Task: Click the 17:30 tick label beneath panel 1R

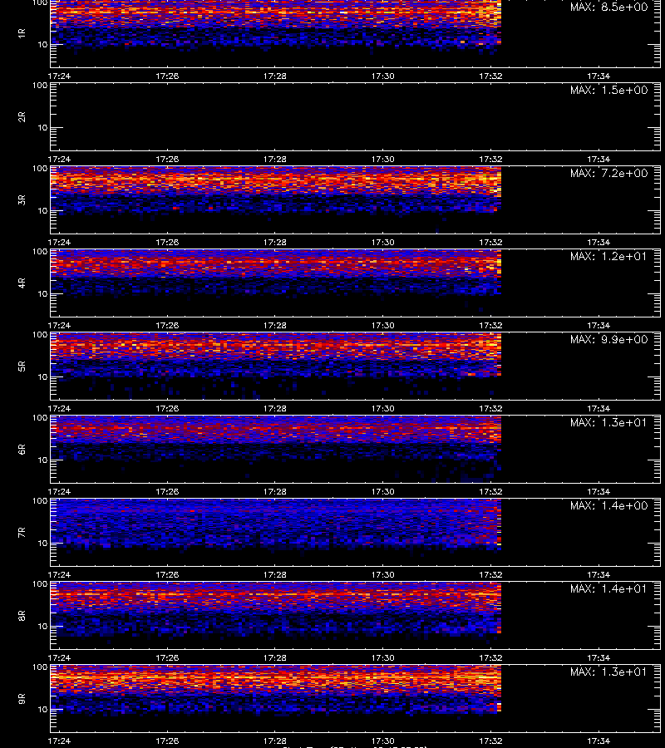Action: 382,76
